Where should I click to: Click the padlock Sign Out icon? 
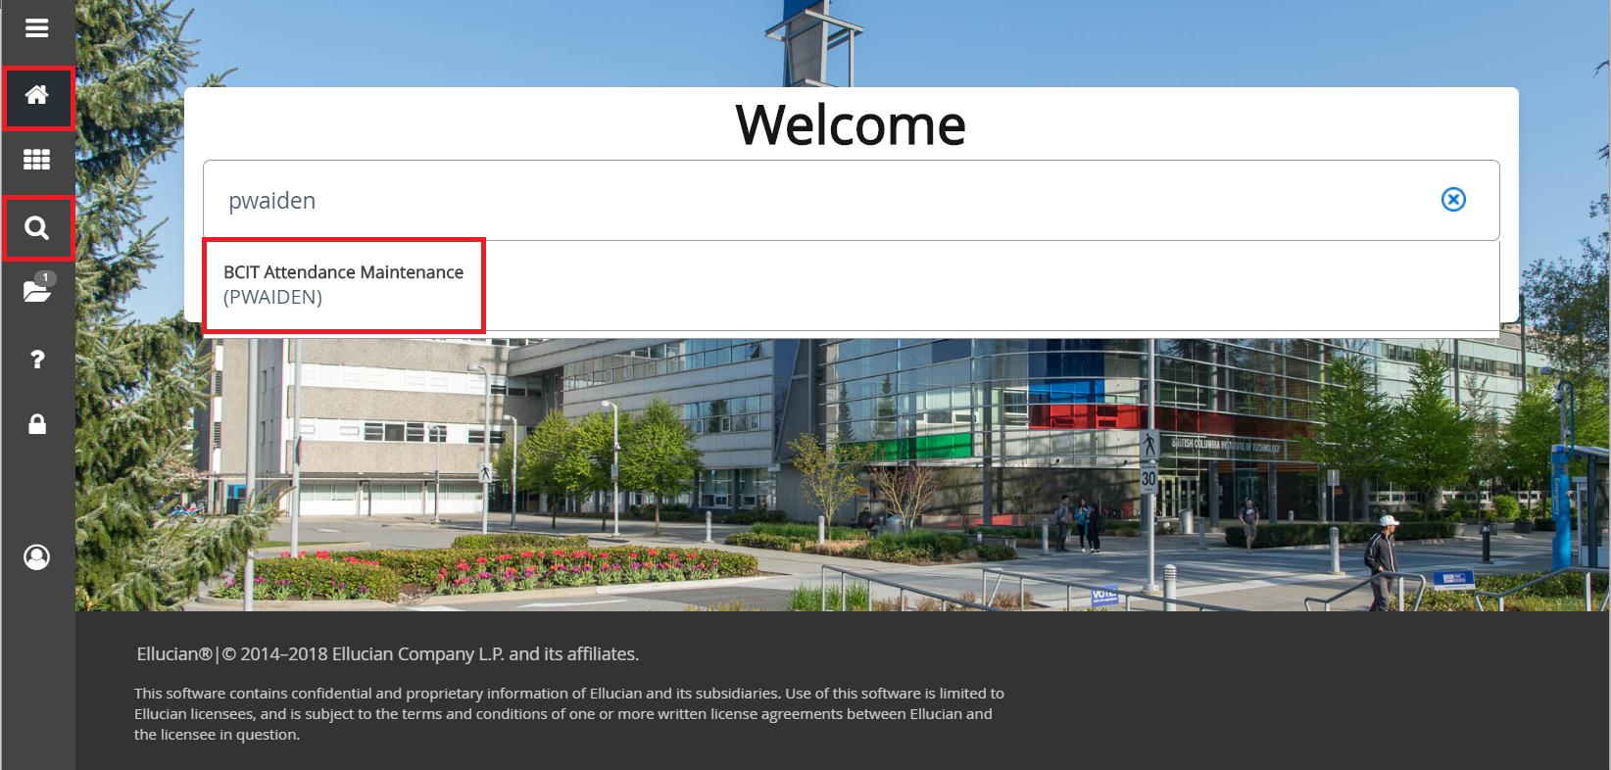[x=37, y=424]
